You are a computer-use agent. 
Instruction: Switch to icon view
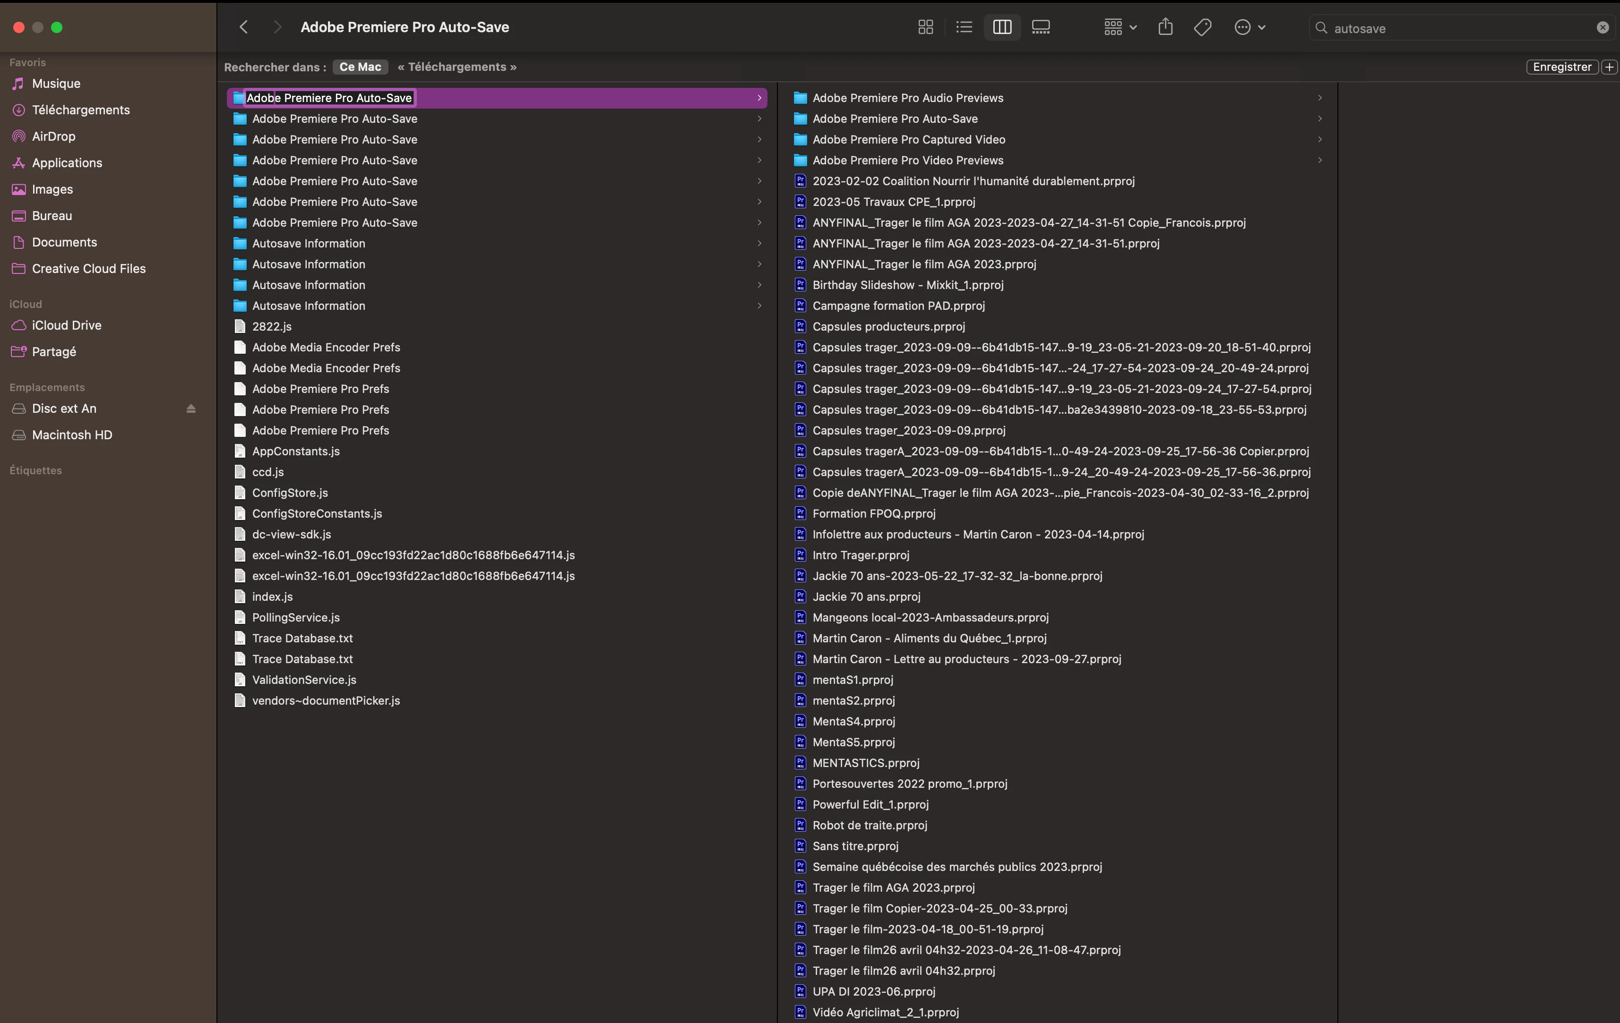point(925,27)
